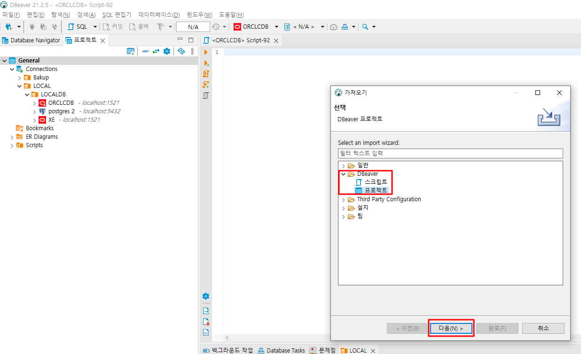Open the search icon dropdown arrow
This screenshot has width=581, height=354.
[x=374, y=27]
